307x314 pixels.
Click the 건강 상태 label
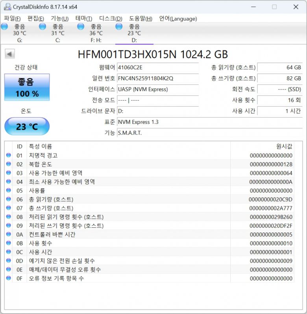(x=26, y=67)
